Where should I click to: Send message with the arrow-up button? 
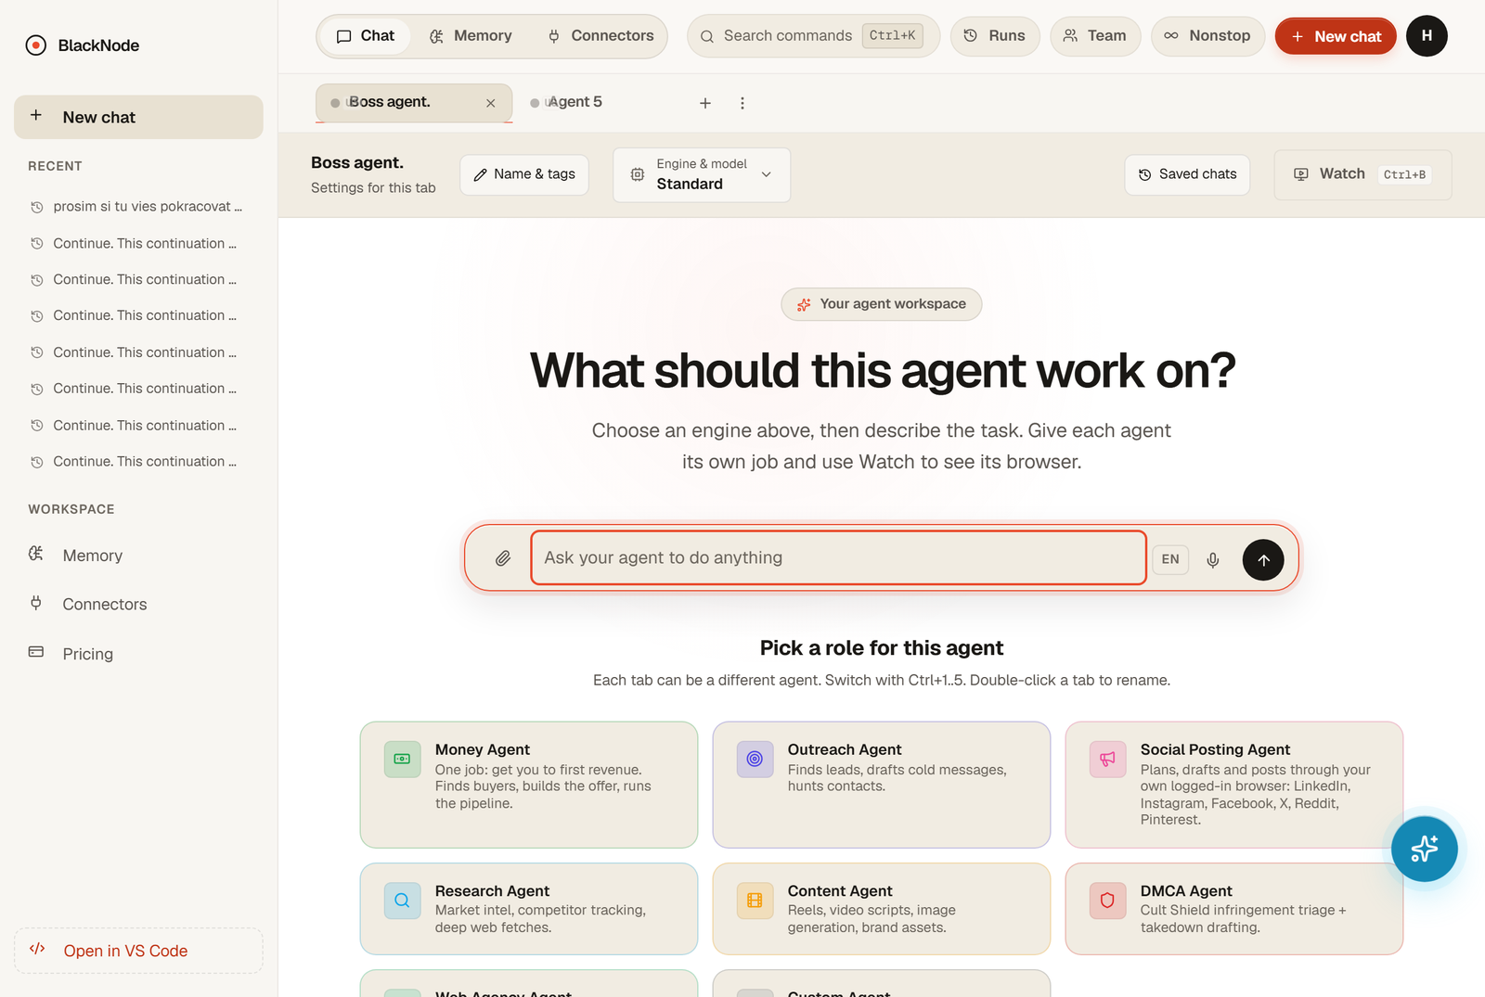(1263, 559)
